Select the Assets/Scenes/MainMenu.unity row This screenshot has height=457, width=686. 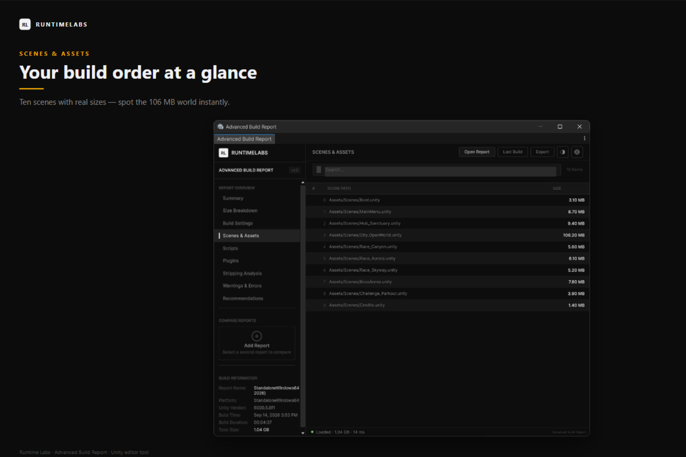(x=448, y=212)
